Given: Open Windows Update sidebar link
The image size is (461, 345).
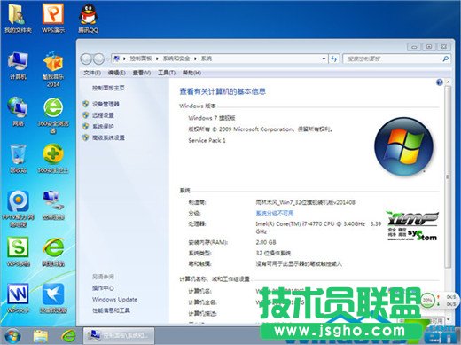Looking at the screenshot, I should click(114, 299).
